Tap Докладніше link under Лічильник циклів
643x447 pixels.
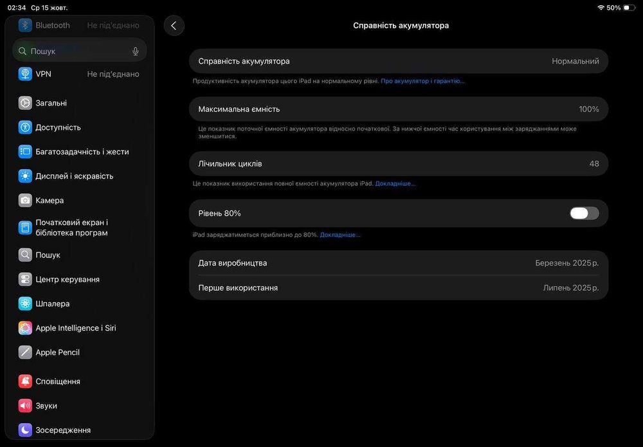pyautogui.click(x=395, y=183)
